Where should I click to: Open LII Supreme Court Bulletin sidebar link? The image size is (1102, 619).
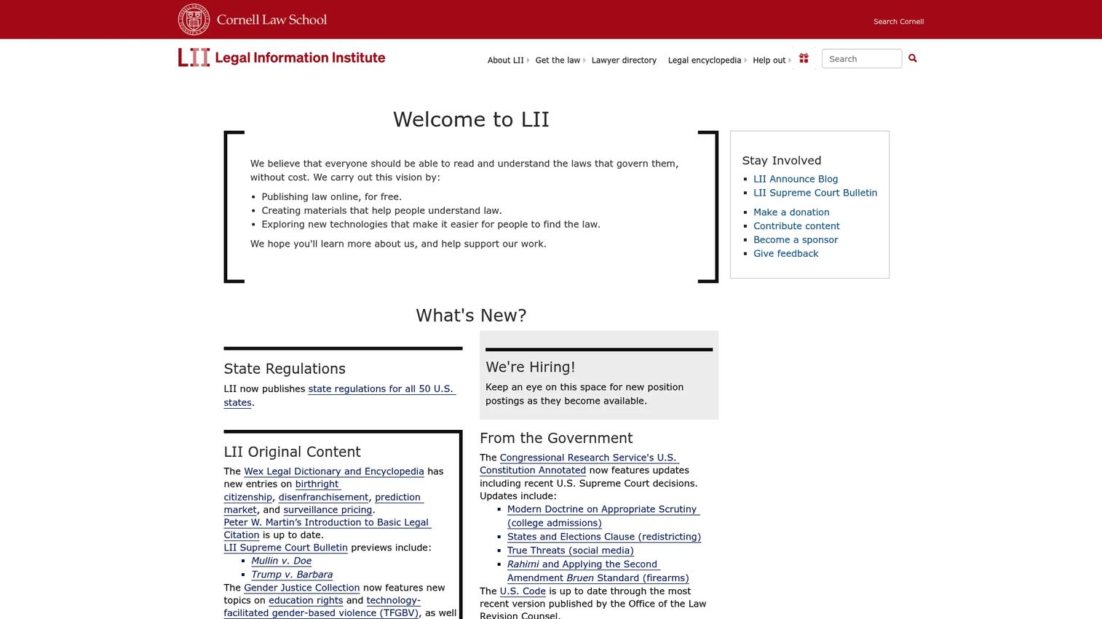coord(815,193)
